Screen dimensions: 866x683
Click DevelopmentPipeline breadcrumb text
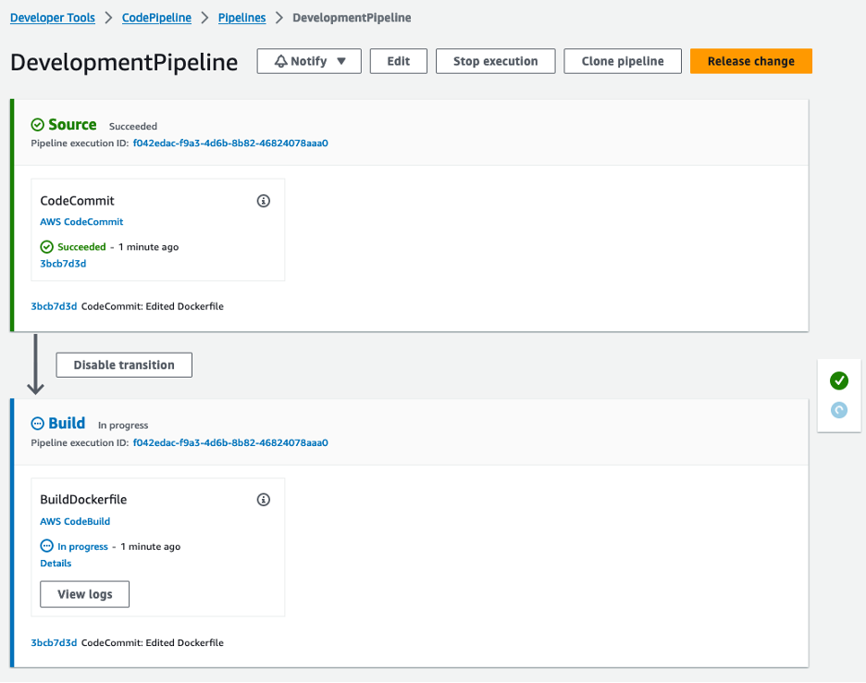[352, 18]
